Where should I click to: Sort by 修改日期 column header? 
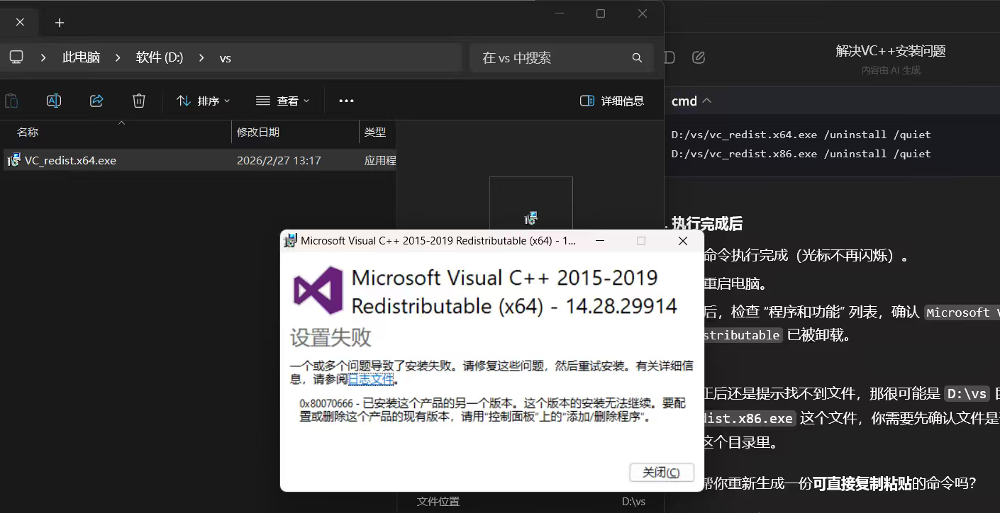258,132
